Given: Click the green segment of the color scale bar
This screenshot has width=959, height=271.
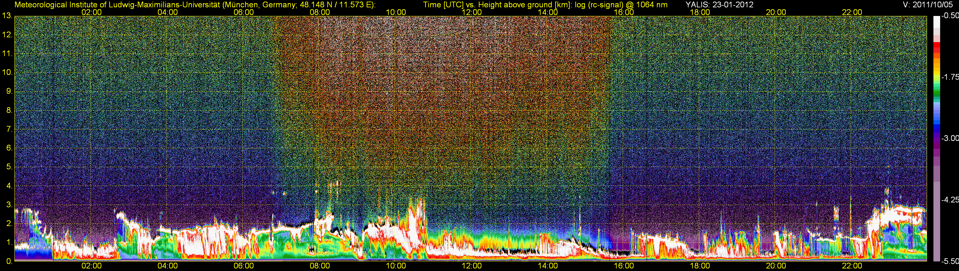Looking at the screenshot, I should click(936, 93).
